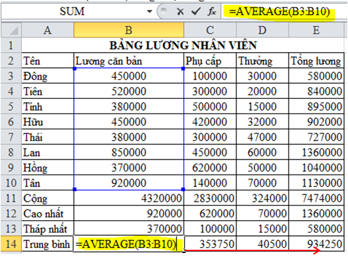Select column E header

click(x=316, y=30)
